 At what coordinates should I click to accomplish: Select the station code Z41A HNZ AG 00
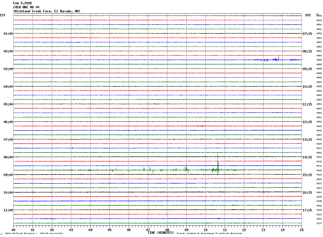click(x=26, y=7)
